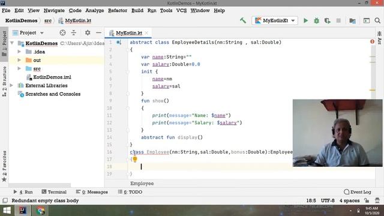The image size is (384, 216).
Task: Open Chrome from the Windows taskbar
Action: point(41,211)
